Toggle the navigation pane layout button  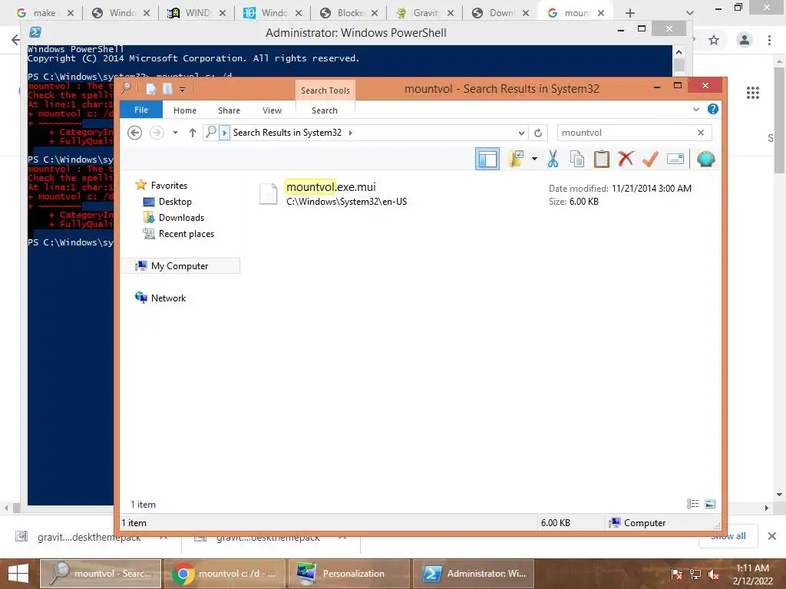[x=487, y=160]
